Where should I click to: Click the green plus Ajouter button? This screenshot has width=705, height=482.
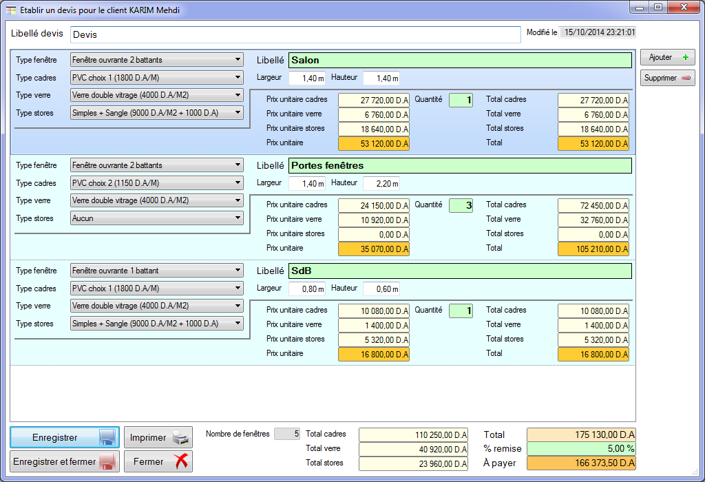point(667,58)
